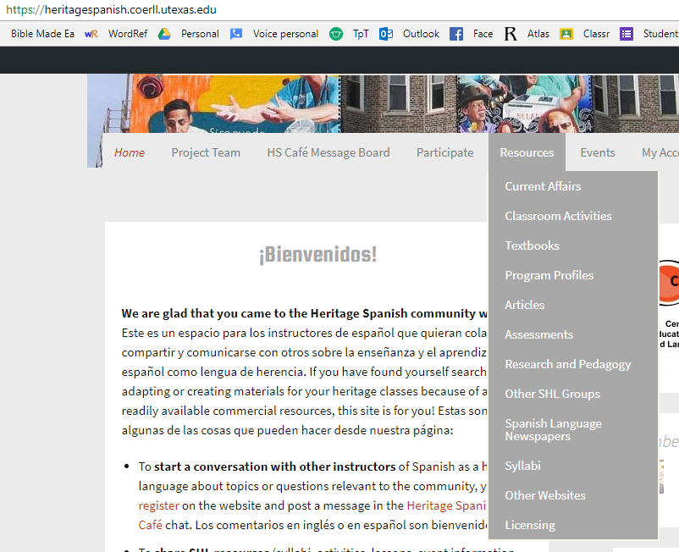679x552 pixels.
Task: Keep the Resources dropdown open
Action: point(526,152)
